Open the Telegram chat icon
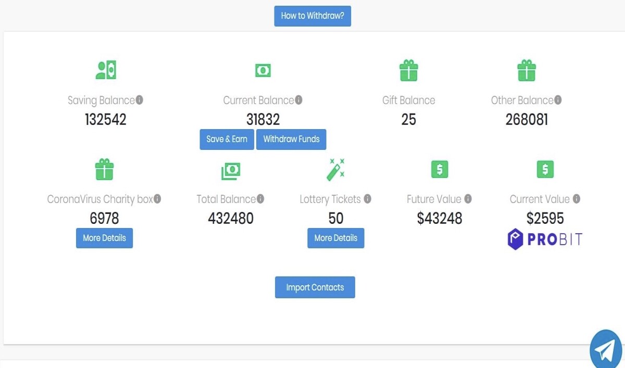The width and height of the screenshot is (625, 368). click(606, 349)
